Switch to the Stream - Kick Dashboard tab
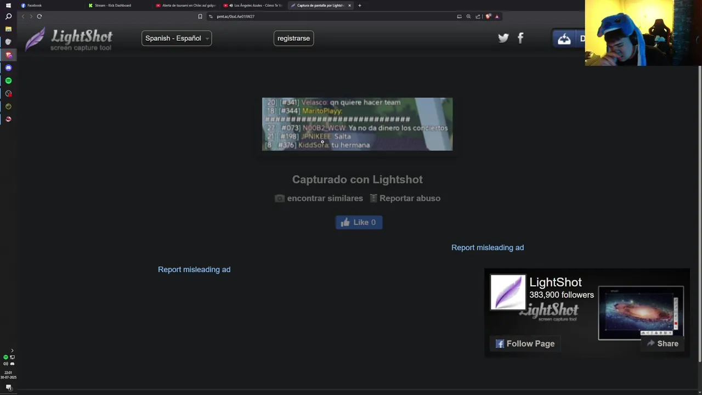The width and height of the screenshot is (702, 395). (x=118, y=5)
